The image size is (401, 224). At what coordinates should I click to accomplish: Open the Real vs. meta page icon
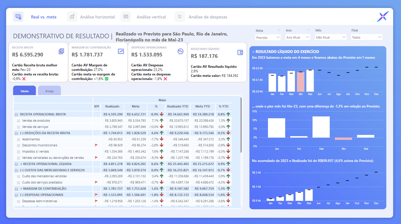tap(18, 17)
